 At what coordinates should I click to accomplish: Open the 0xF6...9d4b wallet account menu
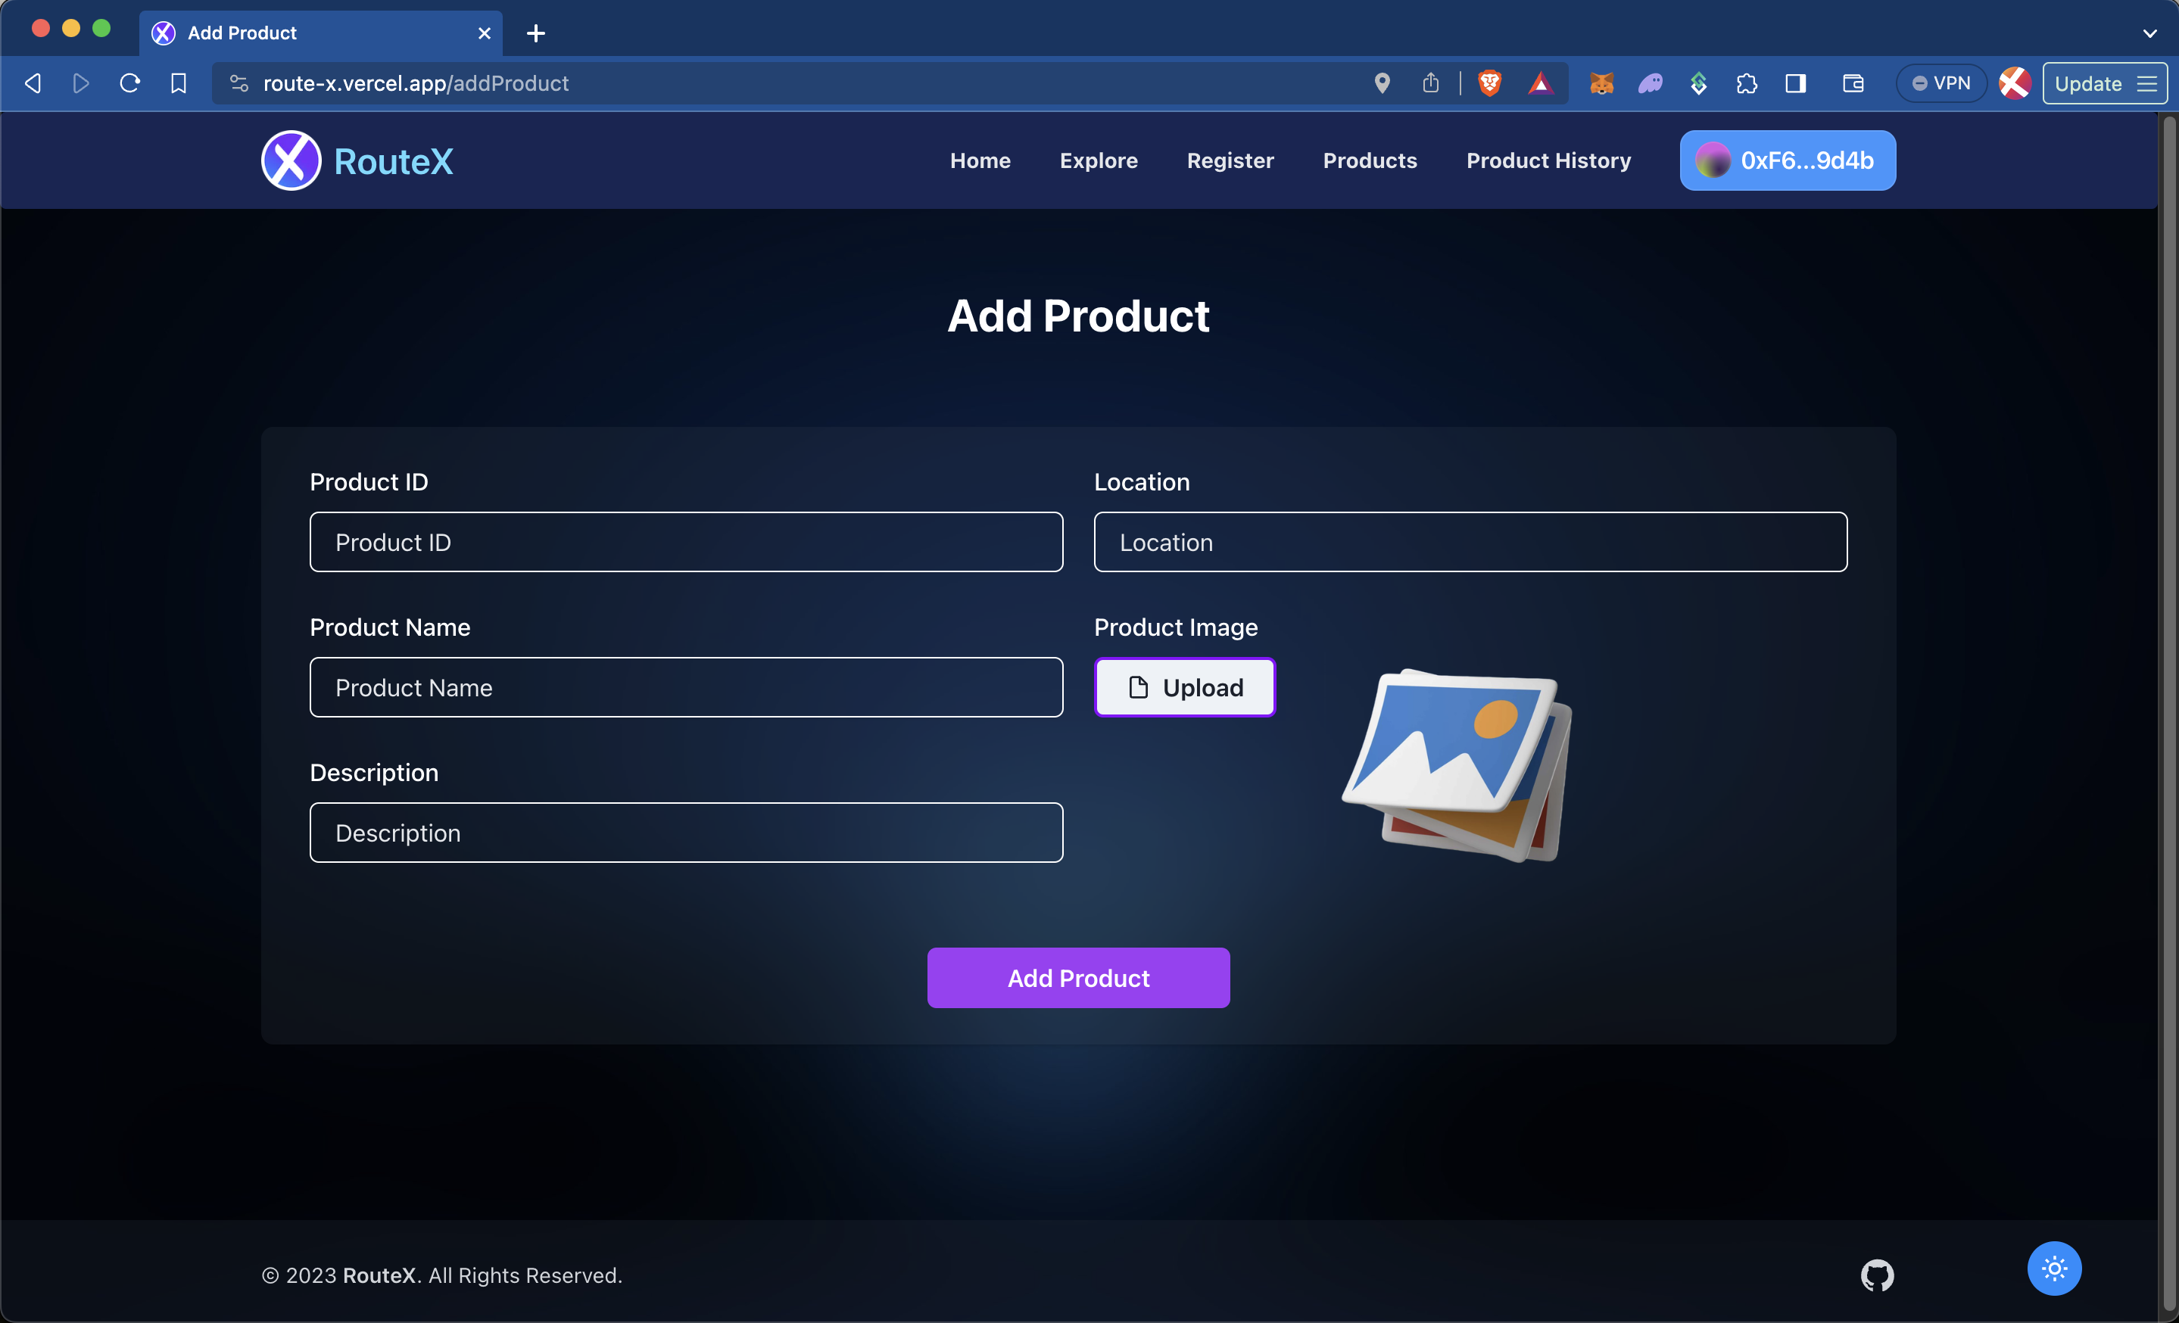tap(1788, 161)
